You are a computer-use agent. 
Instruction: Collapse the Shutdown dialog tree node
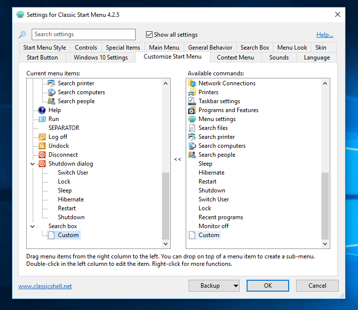pos(32,164)
